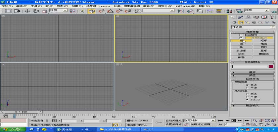Click the 矩形 shape button
The height and width of the screenshot is (132, 278).
(x=264, y=41)
